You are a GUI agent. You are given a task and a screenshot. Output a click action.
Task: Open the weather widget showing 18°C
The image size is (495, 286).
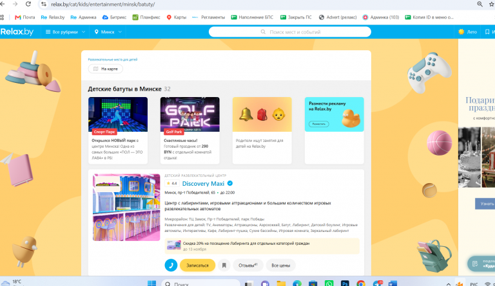click(x=12, y=283)
